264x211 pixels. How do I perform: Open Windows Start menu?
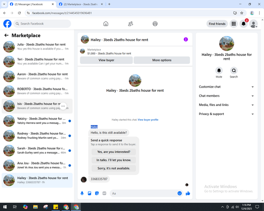point(5,207)
